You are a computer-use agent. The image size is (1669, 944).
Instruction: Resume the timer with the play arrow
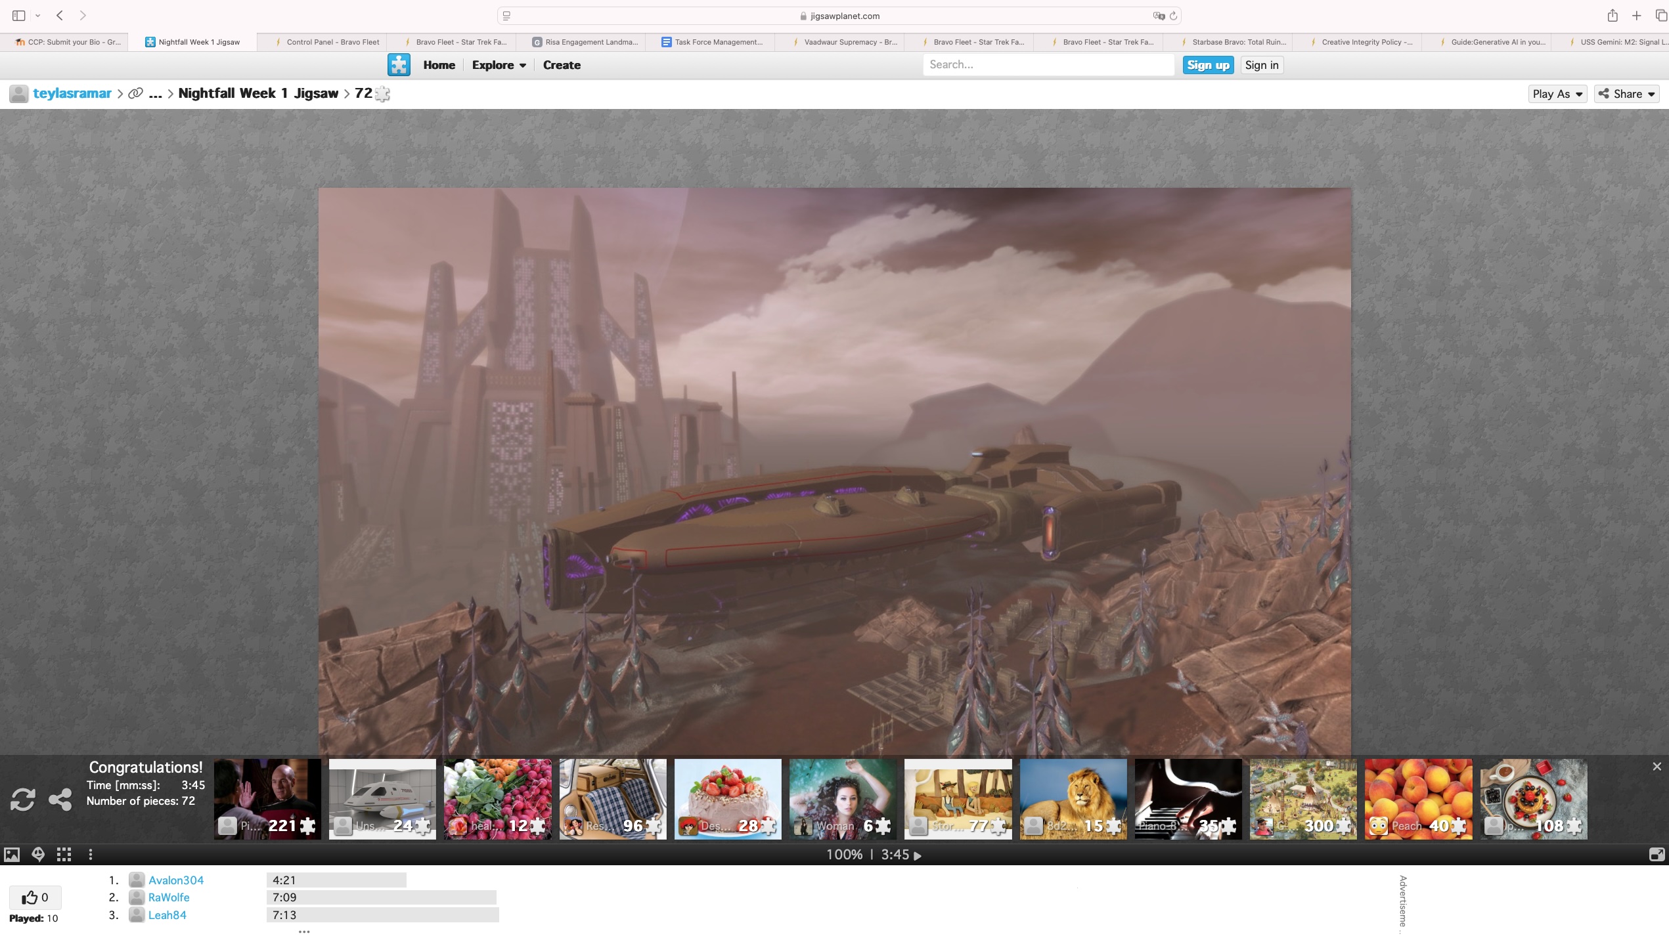point(918,855)
